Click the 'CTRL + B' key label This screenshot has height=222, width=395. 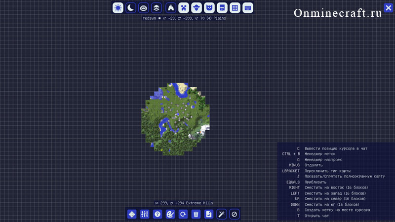coord(291,154)
